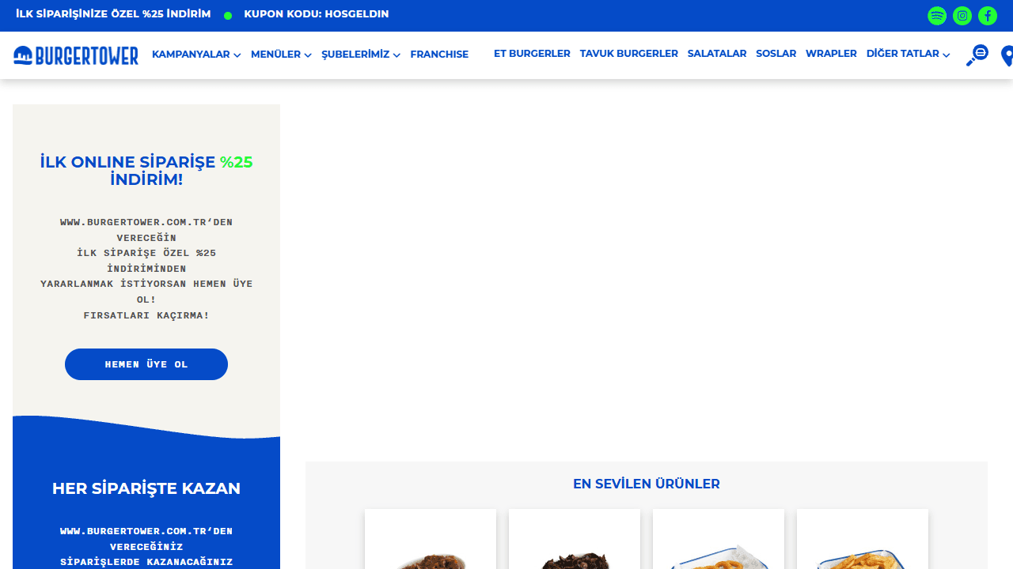The width and height of the screenshot is (1013, 569).
Task: Open first product card under En Sevilen Ürünler
Action: pos(431,541)
